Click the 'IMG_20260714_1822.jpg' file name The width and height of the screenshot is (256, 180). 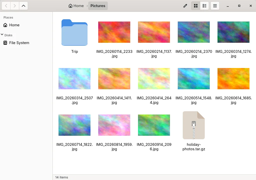74,147
